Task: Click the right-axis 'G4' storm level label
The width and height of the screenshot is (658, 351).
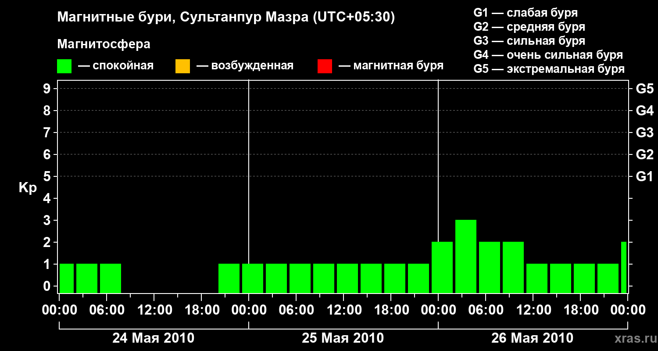Action: coord(644,111)
